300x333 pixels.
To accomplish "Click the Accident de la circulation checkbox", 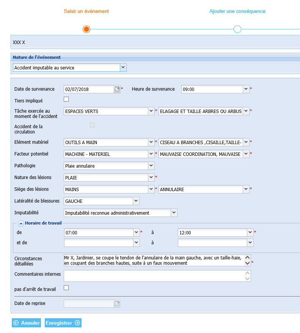I will (x=92, y=125).
